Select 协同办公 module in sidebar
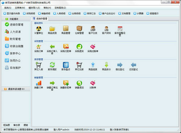Viewport: 181px width, 133px height. pos(13,61)
